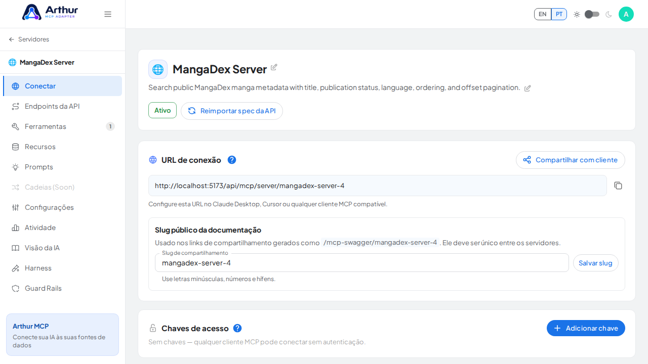The width and height of the screenshot is (648, 364).
Task: Switch language to PT
Action: click(559, 14)
